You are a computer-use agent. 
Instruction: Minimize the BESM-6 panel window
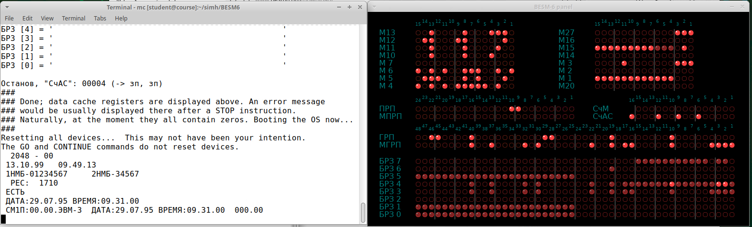pyautogui.click(x=732, y=7)
